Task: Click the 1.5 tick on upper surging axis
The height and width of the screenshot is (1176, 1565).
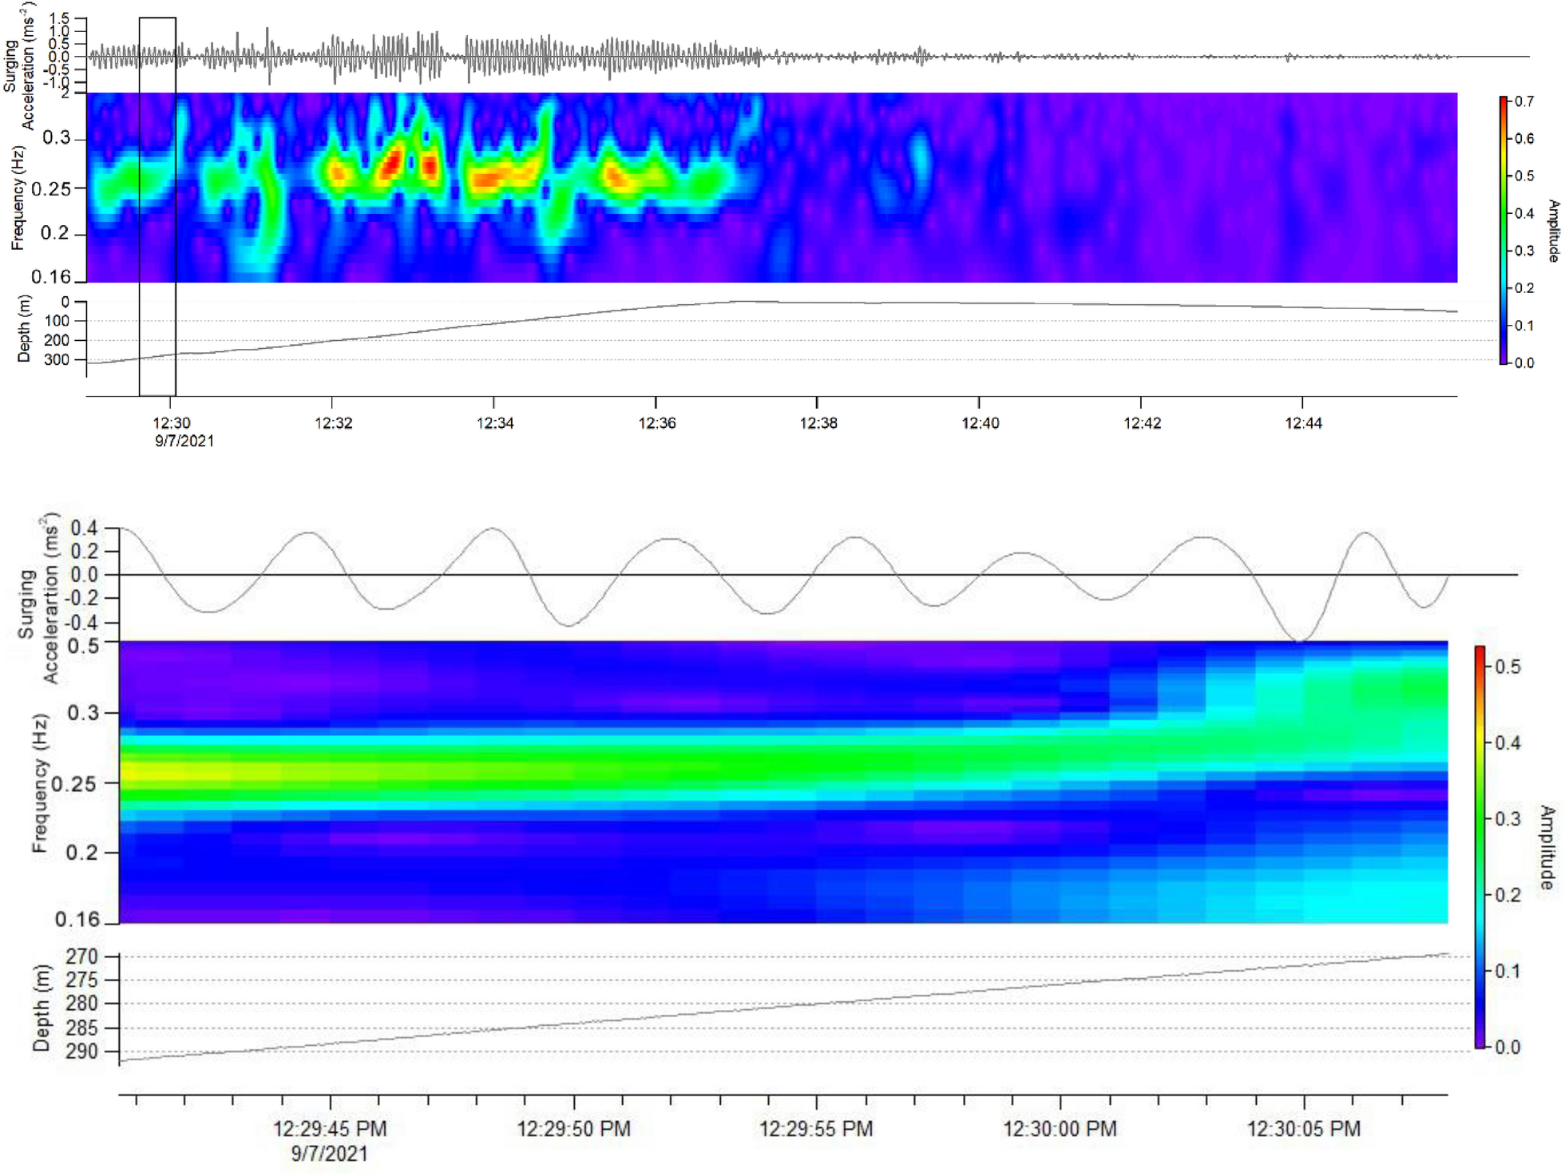Action: click(59, 18)
